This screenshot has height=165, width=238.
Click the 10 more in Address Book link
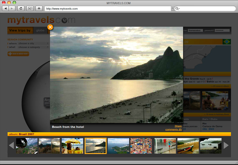pos(216,114)
